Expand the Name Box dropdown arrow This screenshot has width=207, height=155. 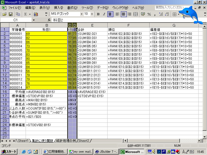click(34, 20)
